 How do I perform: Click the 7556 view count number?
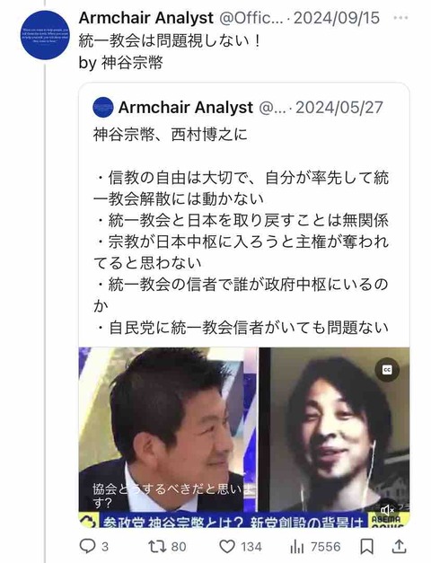[325, 547]
